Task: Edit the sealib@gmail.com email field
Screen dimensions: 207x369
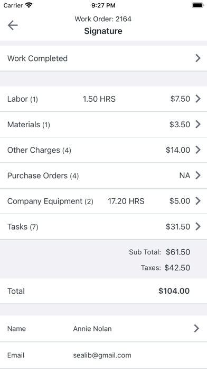Action: pos(102,355)
